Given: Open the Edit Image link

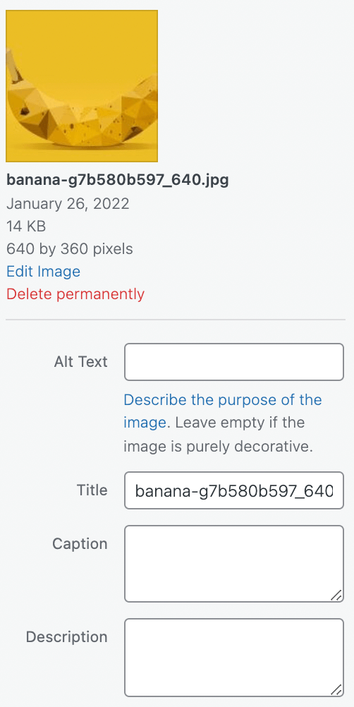Looking at the screenshot, I should 43,272.
